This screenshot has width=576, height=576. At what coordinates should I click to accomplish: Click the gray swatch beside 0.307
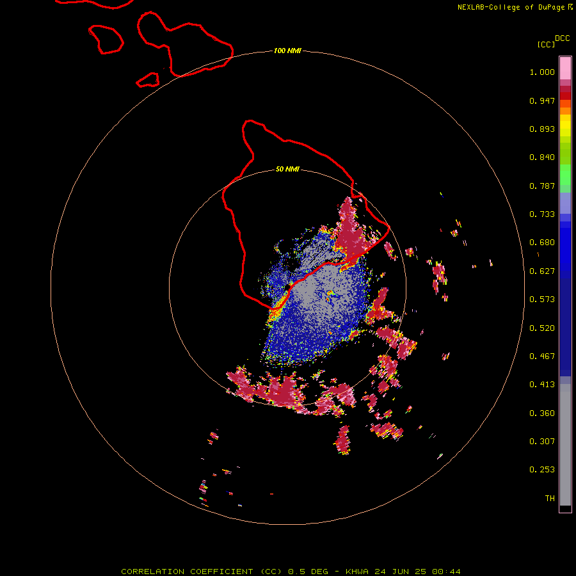[x=565, y=445]
